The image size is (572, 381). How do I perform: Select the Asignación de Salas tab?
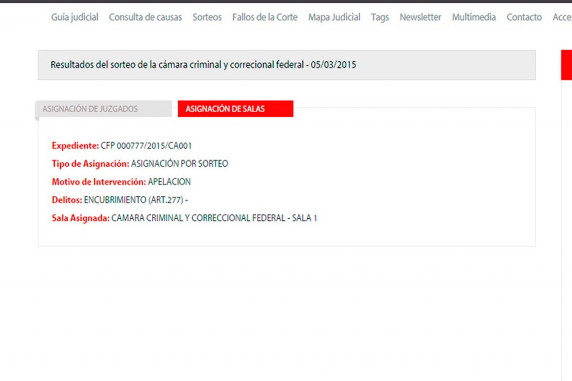236,109
